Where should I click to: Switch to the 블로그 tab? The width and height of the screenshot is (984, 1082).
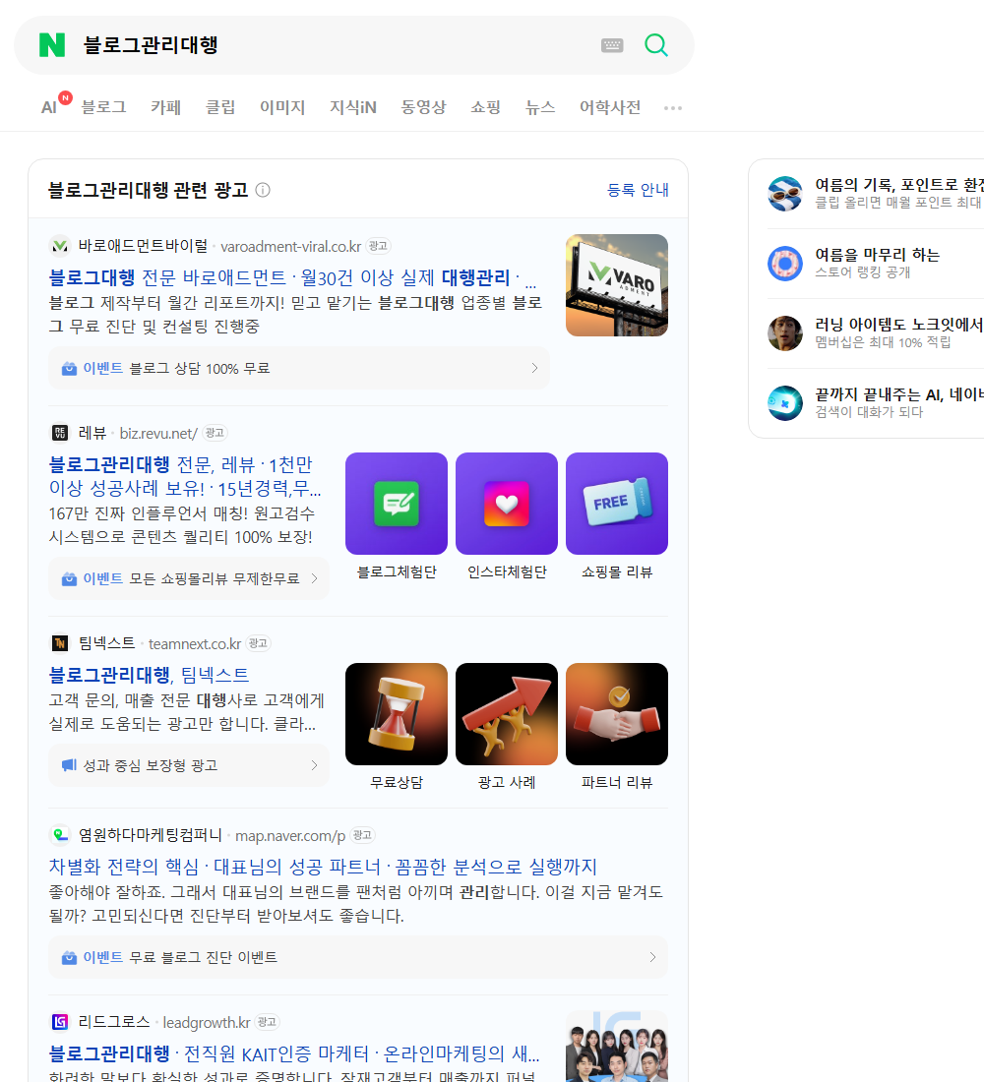point(103,107)
